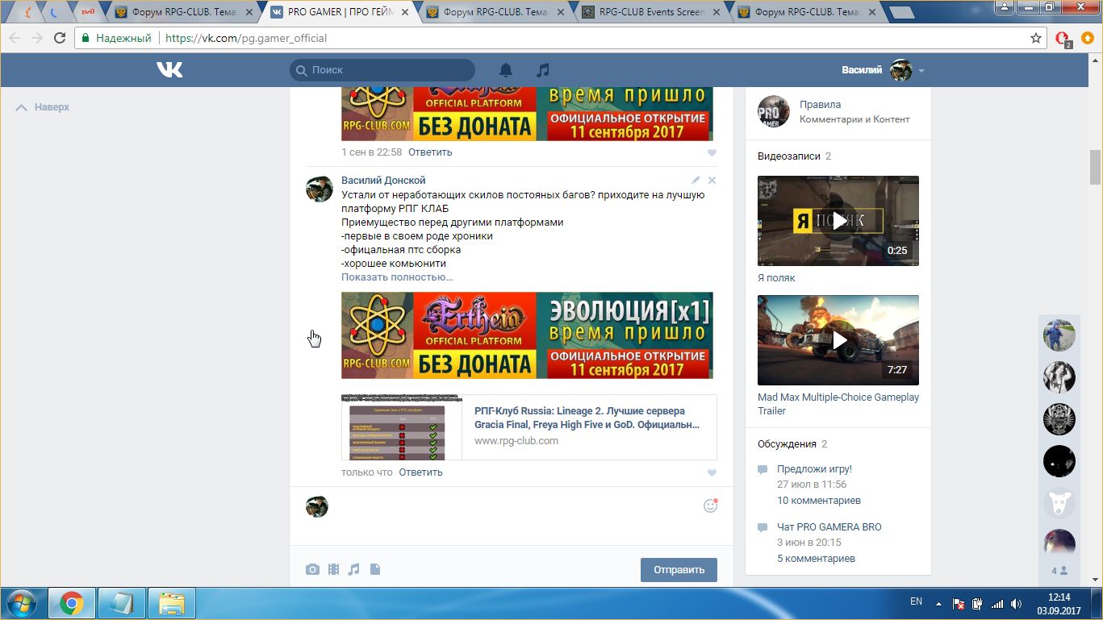Click the green secure lock icon
This screenshot has height=620, width=1103.
(x=85, y=38)
